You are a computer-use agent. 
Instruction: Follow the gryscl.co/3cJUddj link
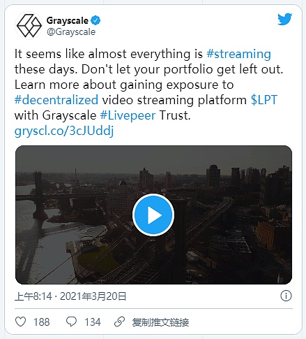pos(64,131)
